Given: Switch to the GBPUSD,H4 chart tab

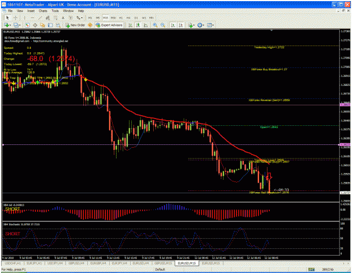Looking at the screenshot, I should [77, 263].
